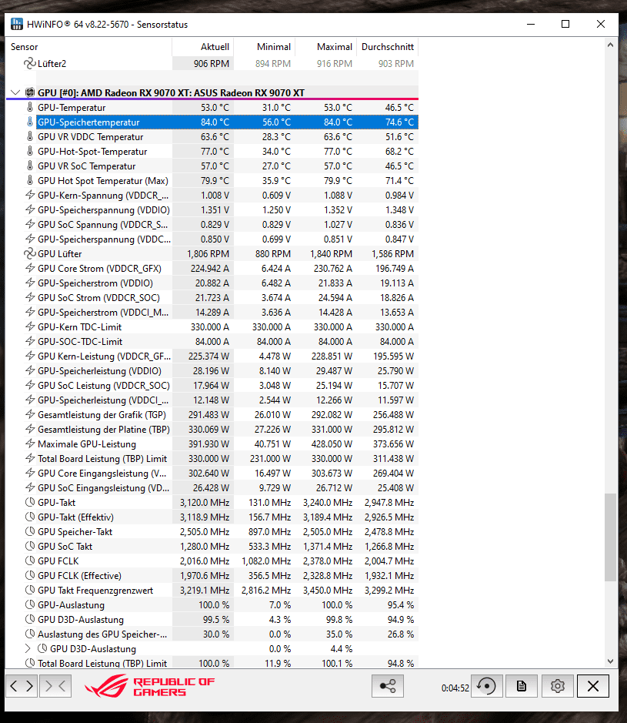Click thermometer icon of GPU-Temperatur row
This screenshot has width=627, height=723.
pyautogui.click(x=30, y=108)
